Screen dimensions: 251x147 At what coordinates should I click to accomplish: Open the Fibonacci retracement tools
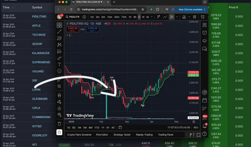pyautogui.click(x=59, y=38)
